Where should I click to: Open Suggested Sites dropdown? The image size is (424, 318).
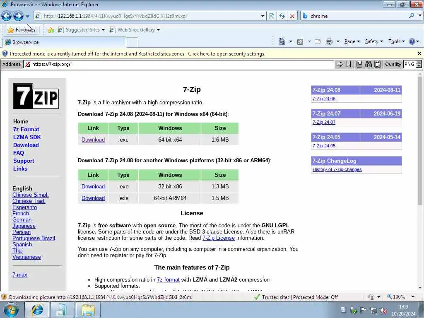81,30
